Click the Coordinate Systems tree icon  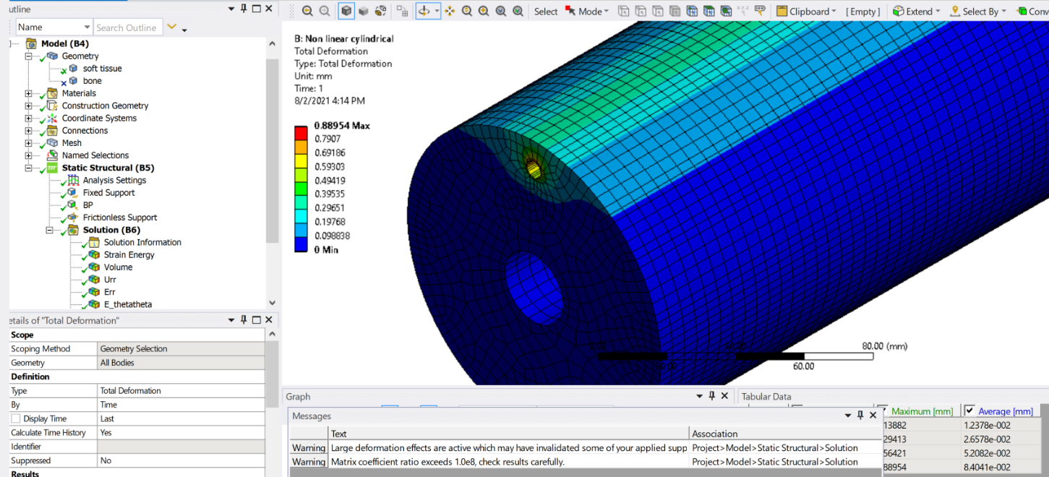(x=52, y=118)
